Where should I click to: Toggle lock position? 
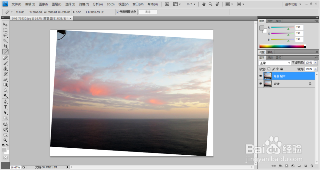(x=277, y=69)
